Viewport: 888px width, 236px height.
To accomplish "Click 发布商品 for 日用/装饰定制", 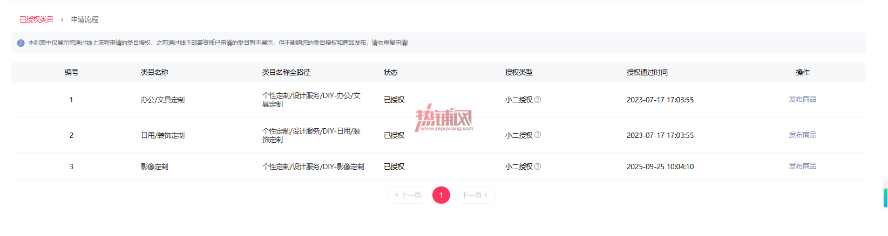I will pyautogui.click(x=802, y=135).
